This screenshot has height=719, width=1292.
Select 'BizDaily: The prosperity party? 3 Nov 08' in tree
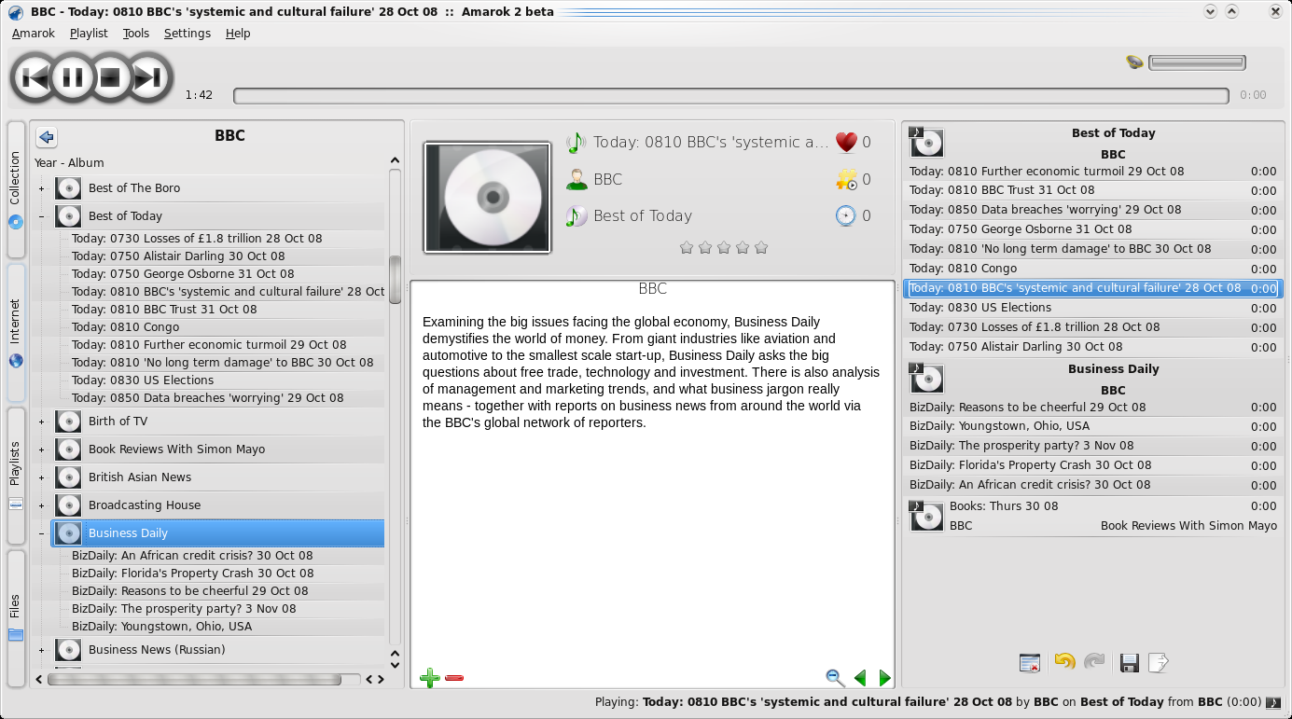[184, 609]
